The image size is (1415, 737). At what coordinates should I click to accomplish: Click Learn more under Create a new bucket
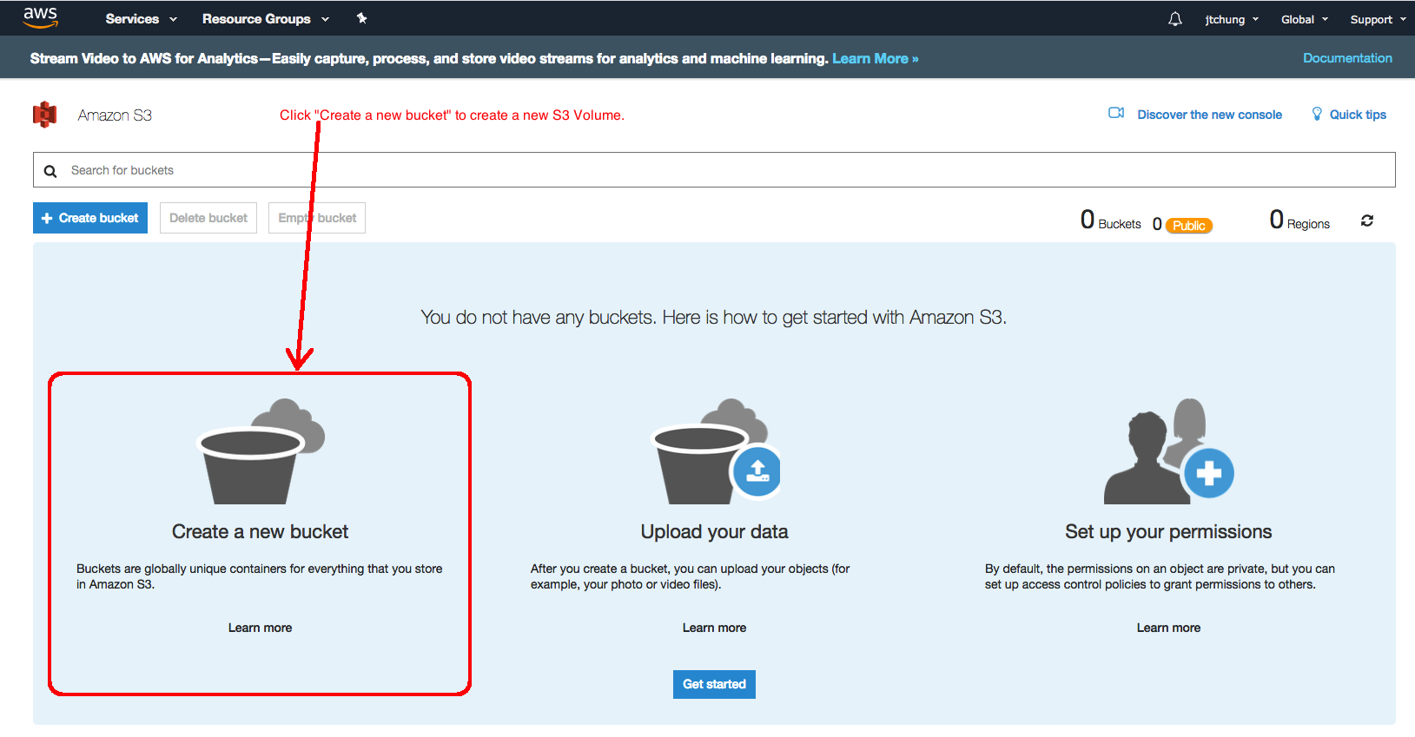click(260, 628)
